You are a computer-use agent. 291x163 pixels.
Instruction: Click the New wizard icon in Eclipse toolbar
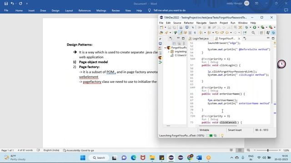[x=161, y=27]
